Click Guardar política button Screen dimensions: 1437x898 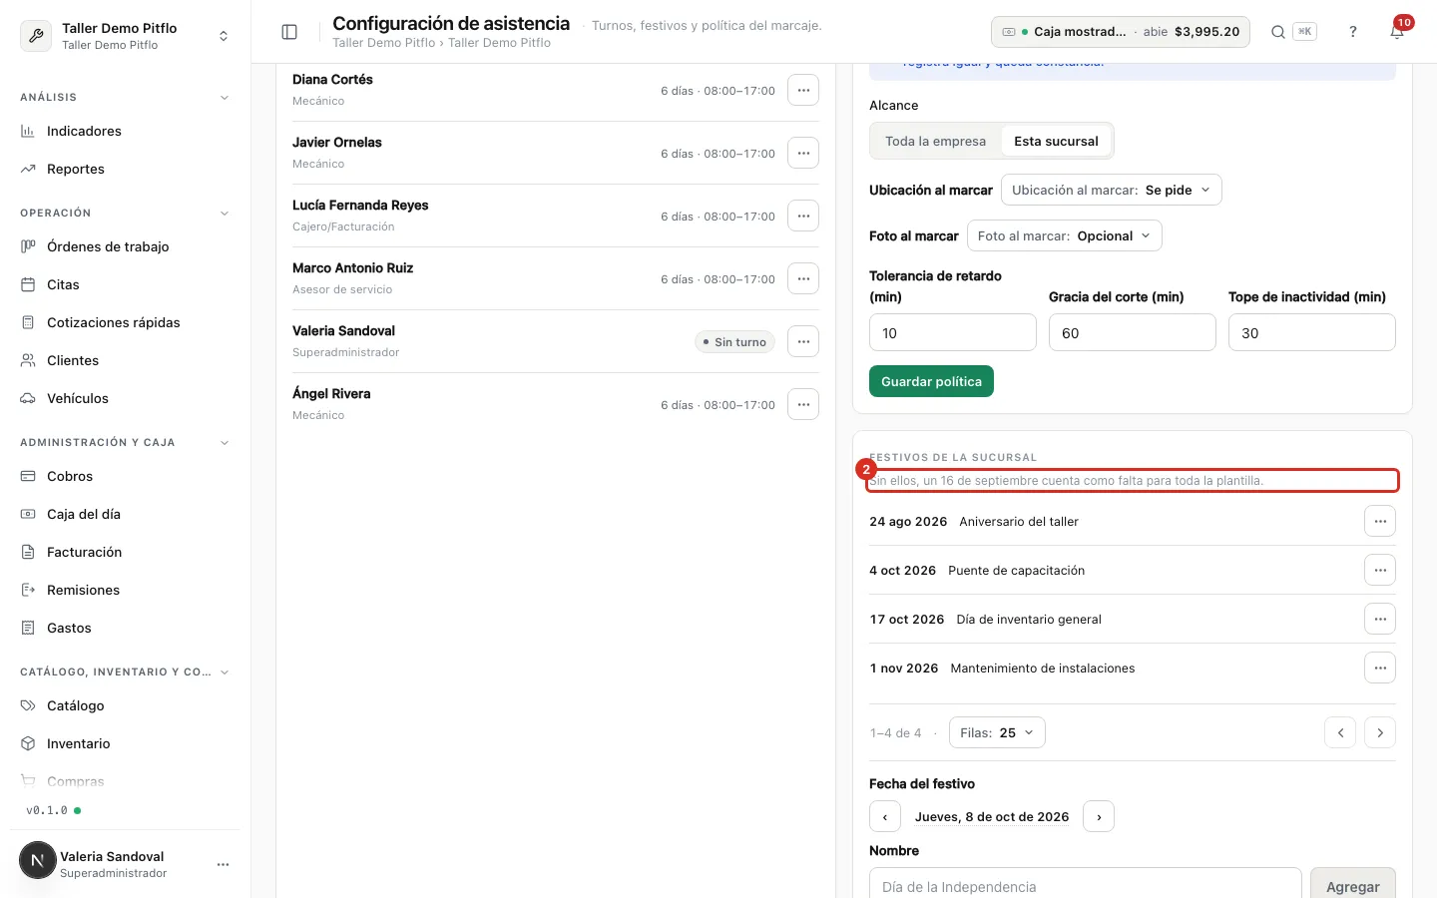(931, 381)
